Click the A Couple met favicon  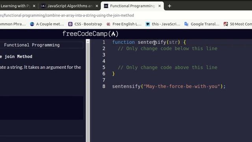[32, 24]
